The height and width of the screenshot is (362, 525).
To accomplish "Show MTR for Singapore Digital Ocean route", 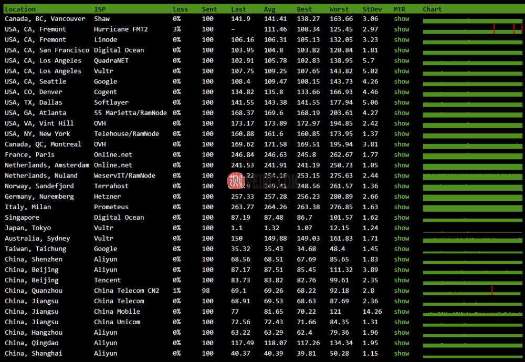I will click(401, 217).
